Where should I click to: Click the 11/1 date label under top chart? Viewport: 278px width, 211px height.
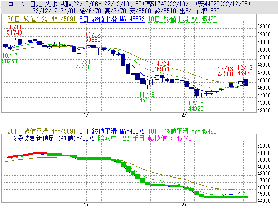tap(86, 115)
